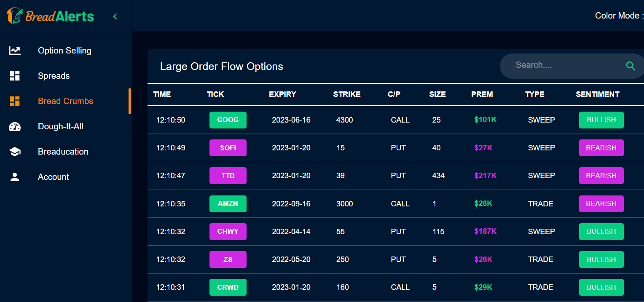This screenshot has height=302, width=644.
Task: Click the Bread Crumbs orange grid icon
Action: tap(15, 101)
